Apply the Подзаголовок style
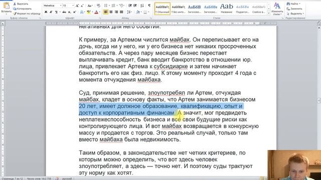Image resolution: width=321 pixels, height=180 pixels. point(242,9)
